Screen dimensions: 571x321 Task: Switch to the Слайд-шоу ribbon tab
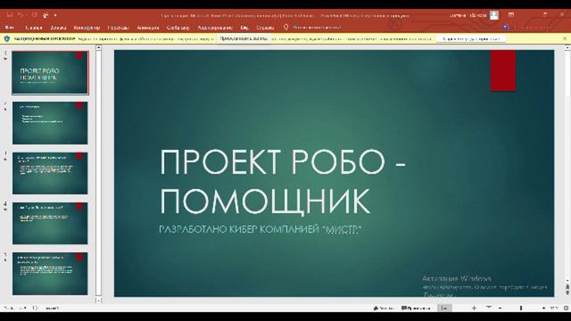coord(178,28)
